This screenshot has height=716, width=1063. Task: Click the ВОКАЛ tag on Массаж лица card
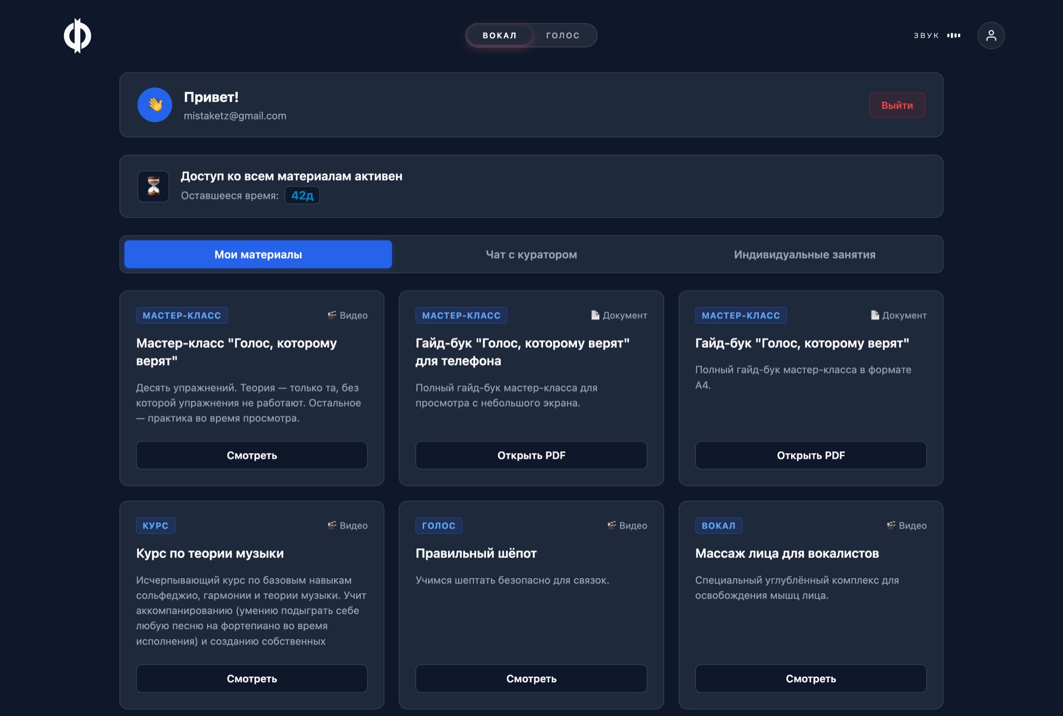[x=719, y=526]
